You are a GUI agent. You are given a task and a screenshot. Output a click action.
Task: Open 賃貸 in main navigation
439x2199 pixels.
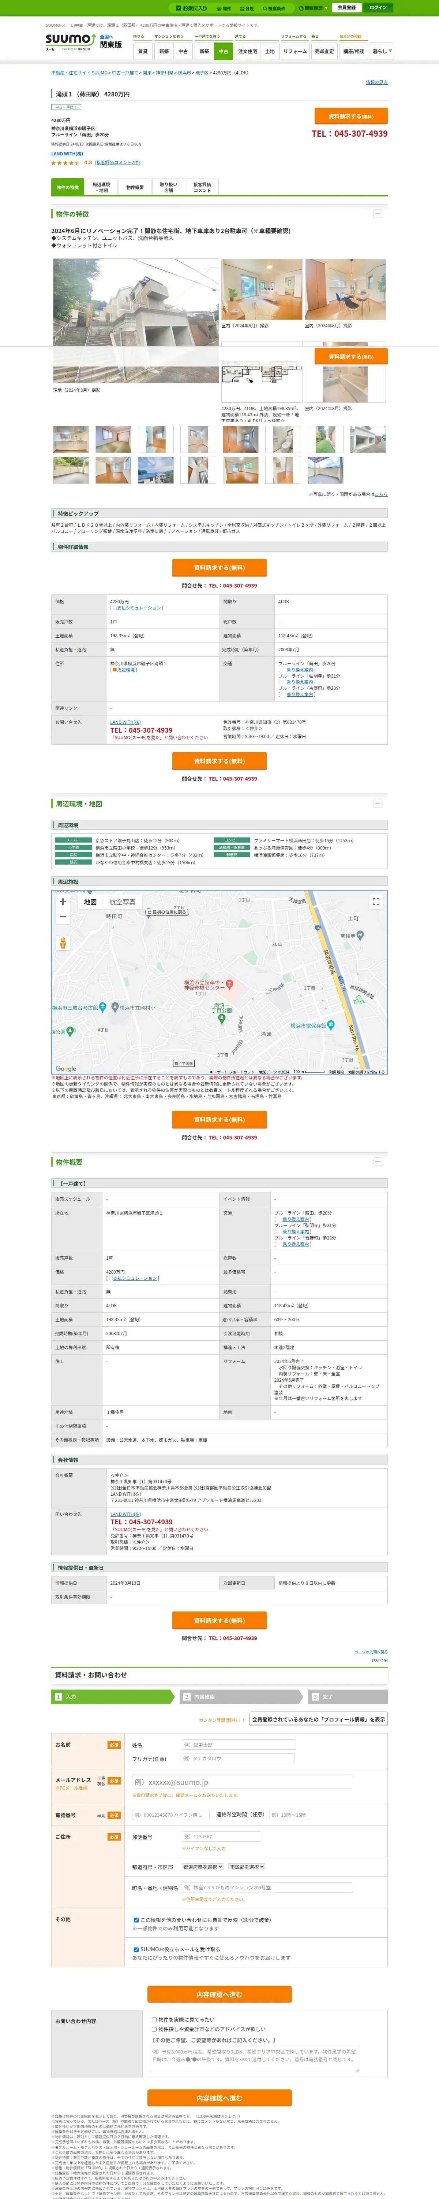pyautogui.click(x=142, y=51)
